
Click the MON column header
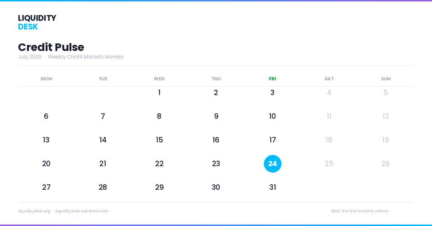coord(46,79)
